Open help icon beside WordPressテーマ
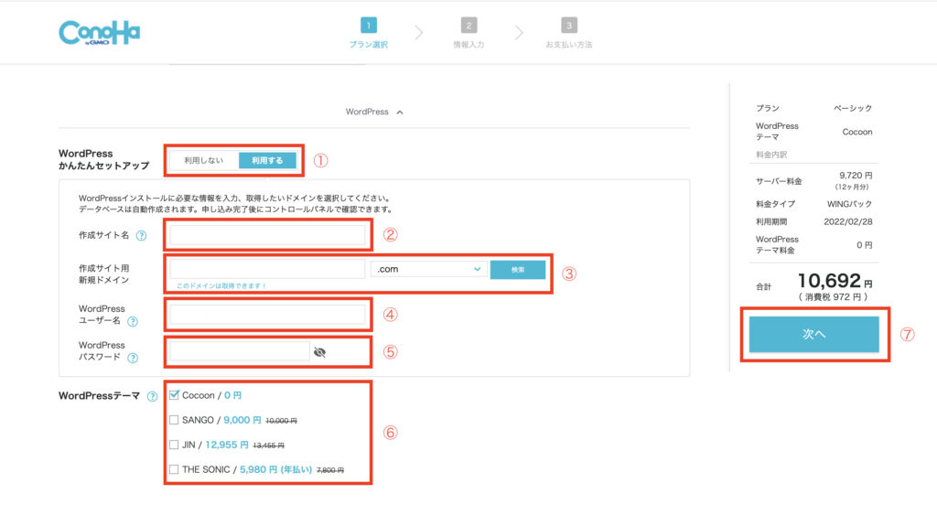This screenshot has width=937, height=515. point(153,396)
